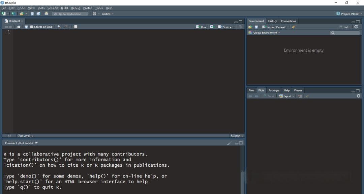Open the Global Environment dropdown

pos(264,33)
